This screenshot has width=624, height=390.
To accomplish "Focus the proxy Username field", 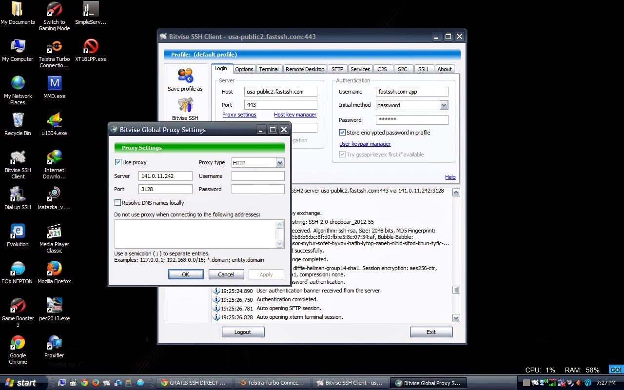I will point(258,176).
